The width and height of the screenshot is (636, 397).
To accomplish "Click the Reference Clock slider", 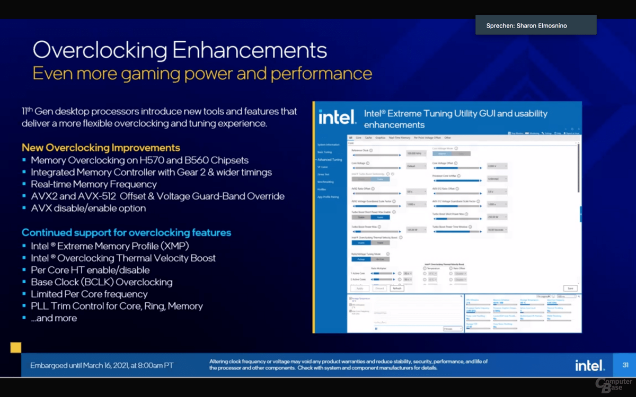I will coord(377,155).
